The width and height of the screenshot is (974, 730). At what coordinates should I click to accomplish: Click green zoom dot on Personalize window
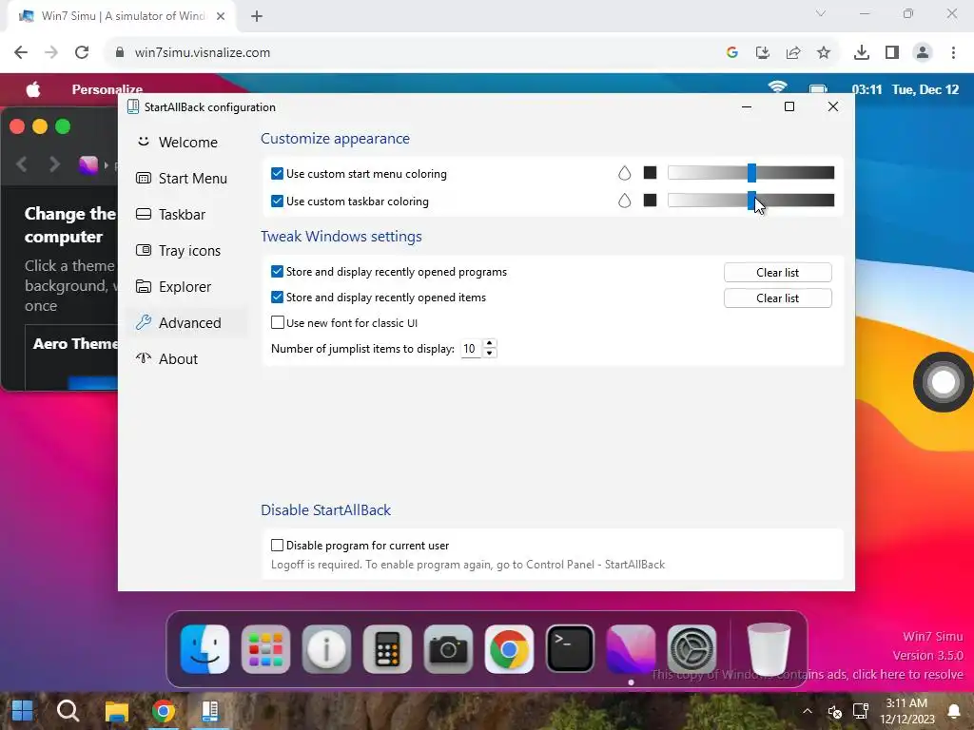click(63, 126)
